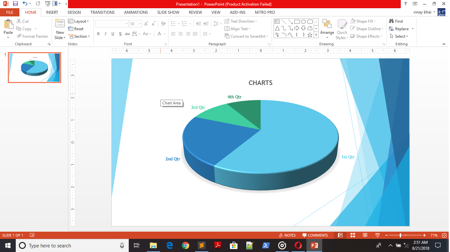Toggle the Comments pane
The height and width of the screenshot is (252, 450).
(x=315, y=235)
